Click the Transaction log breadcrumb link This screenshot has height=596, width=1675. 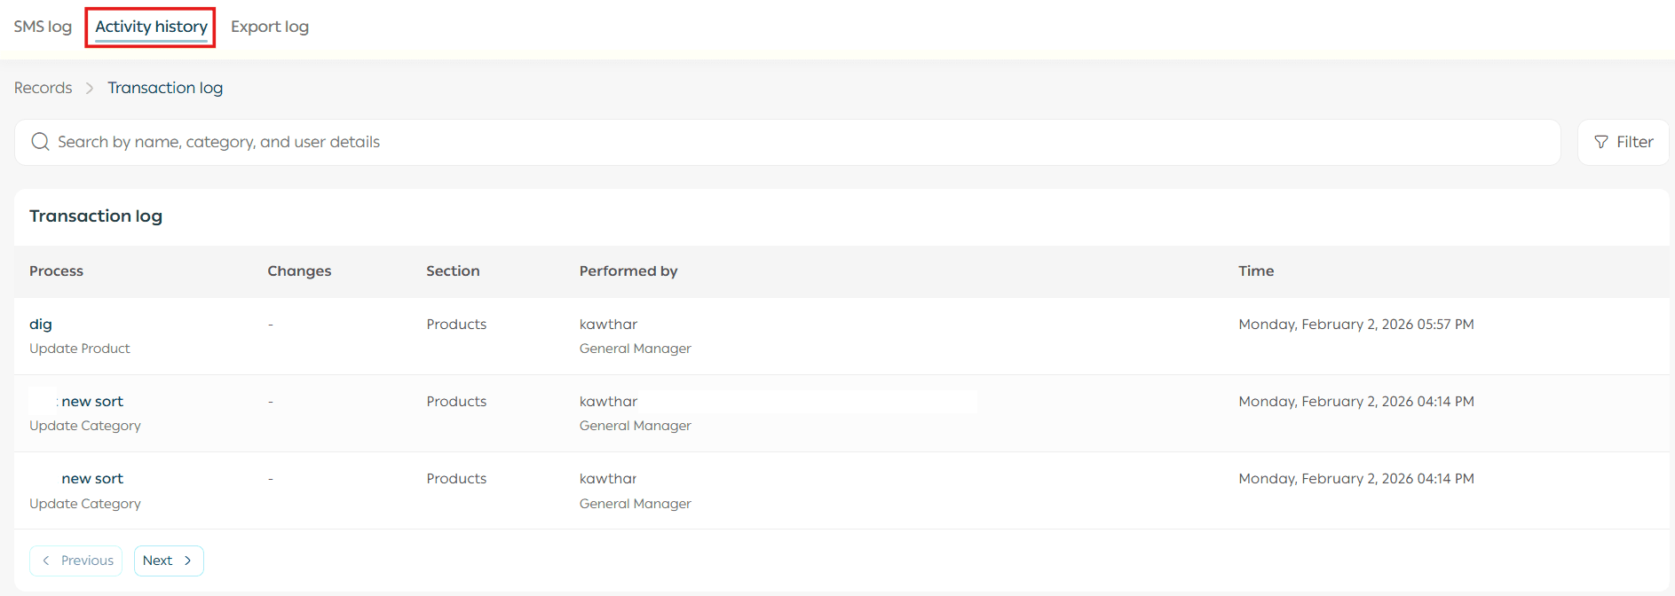(165, 88)
